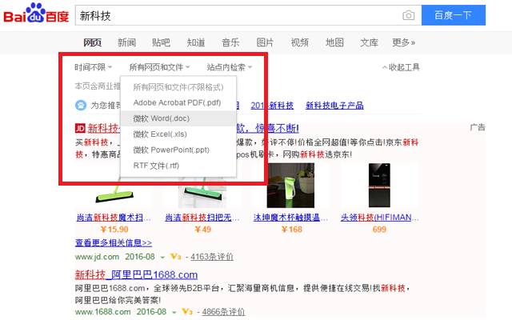Go to the 地图 tab
512x320 pixels.
[x=334, y=42]
